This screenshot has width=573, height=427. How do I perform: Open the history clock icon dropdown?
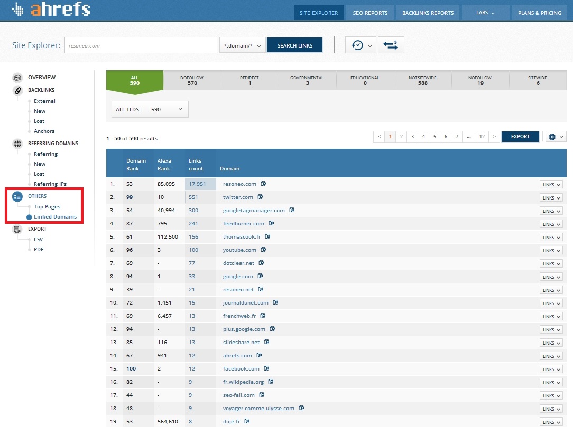361,45
